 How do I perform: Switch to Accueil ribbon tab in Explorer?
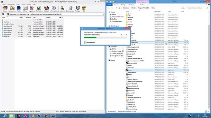click(116, 5)
